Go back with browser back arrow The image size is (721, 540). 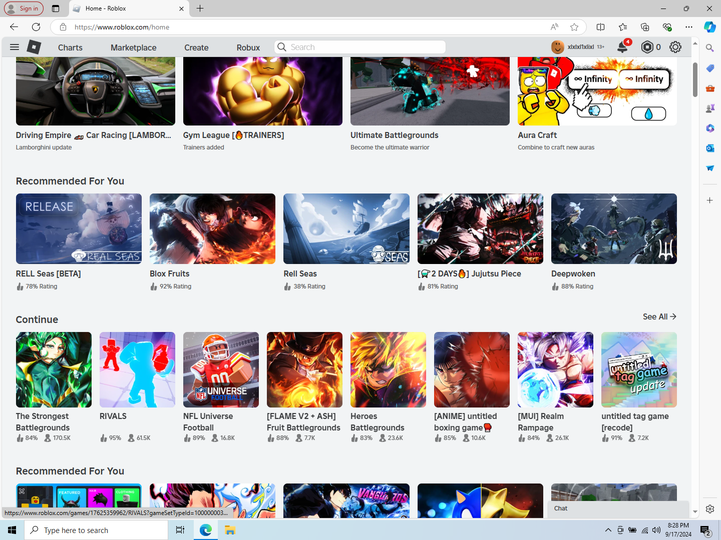click(x=14, y=27)
